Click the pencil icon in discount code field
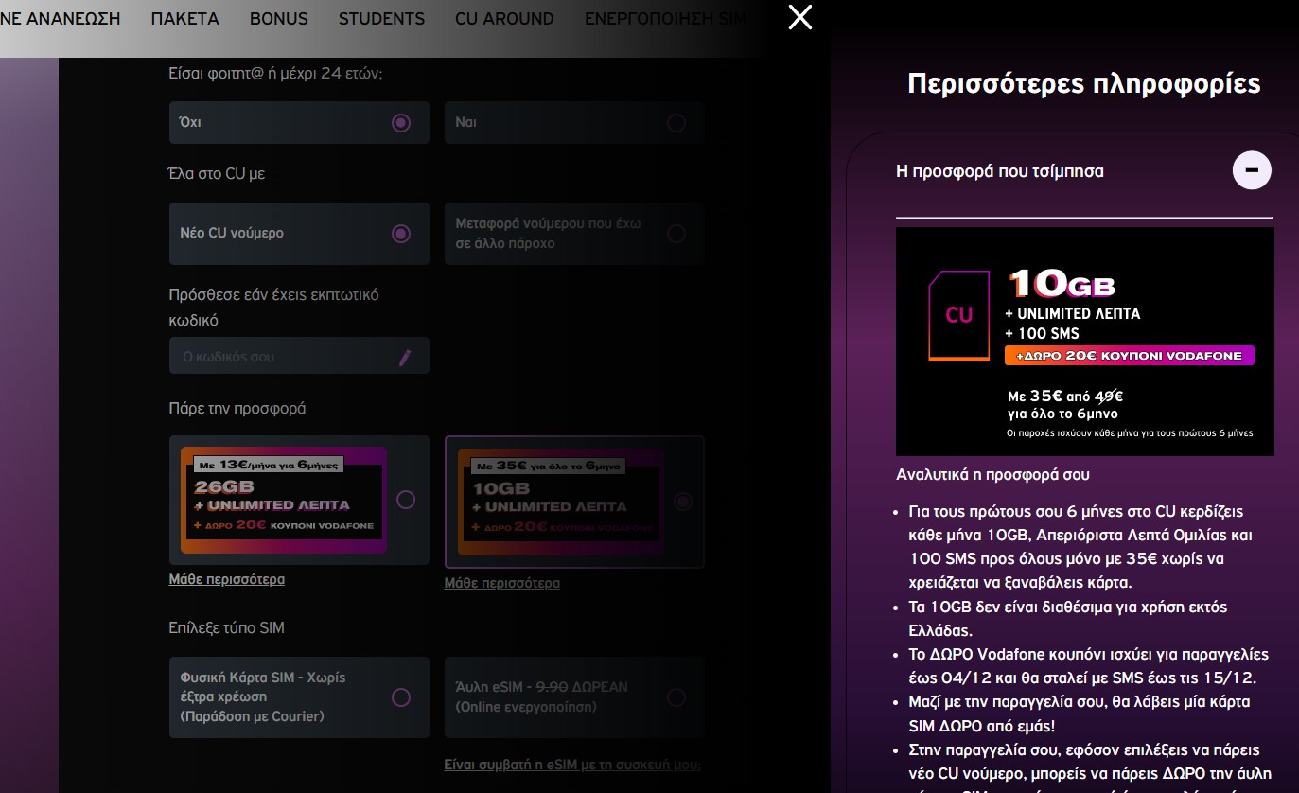The height and width of the screenshot is (793, 1299). 405,357
